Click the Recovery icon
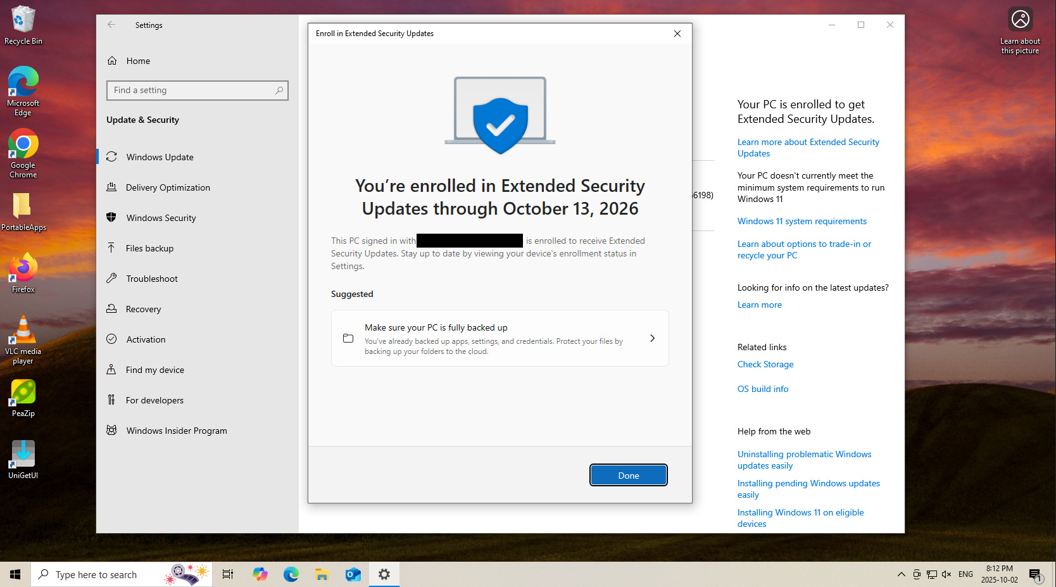 point(111,308)
